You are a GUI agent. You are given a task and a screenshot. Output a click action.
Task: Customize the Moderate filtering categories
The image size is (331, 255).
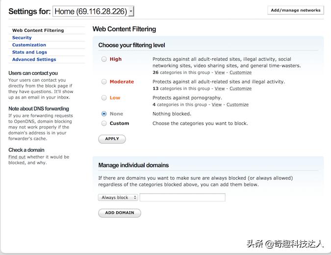[x=240, y=89]
